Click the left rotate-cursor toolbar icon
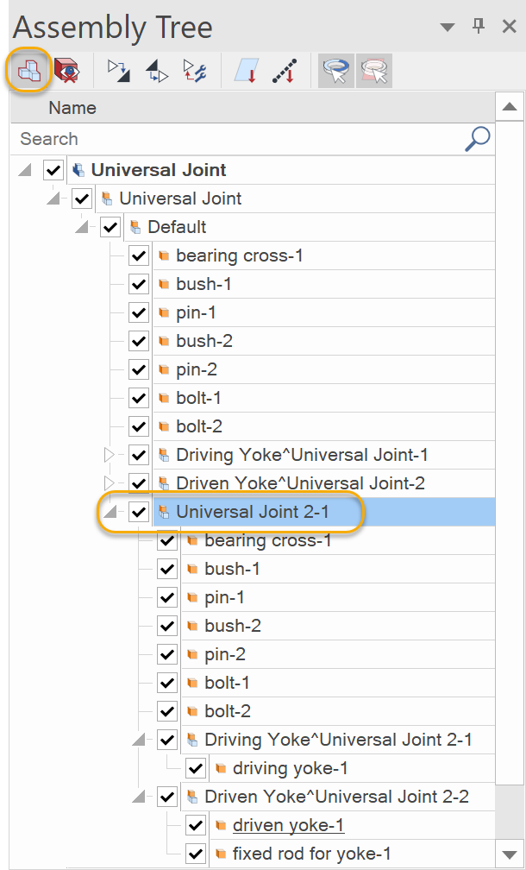The width and height of the screenshot is (526, 870). click(x=335, y=71)
